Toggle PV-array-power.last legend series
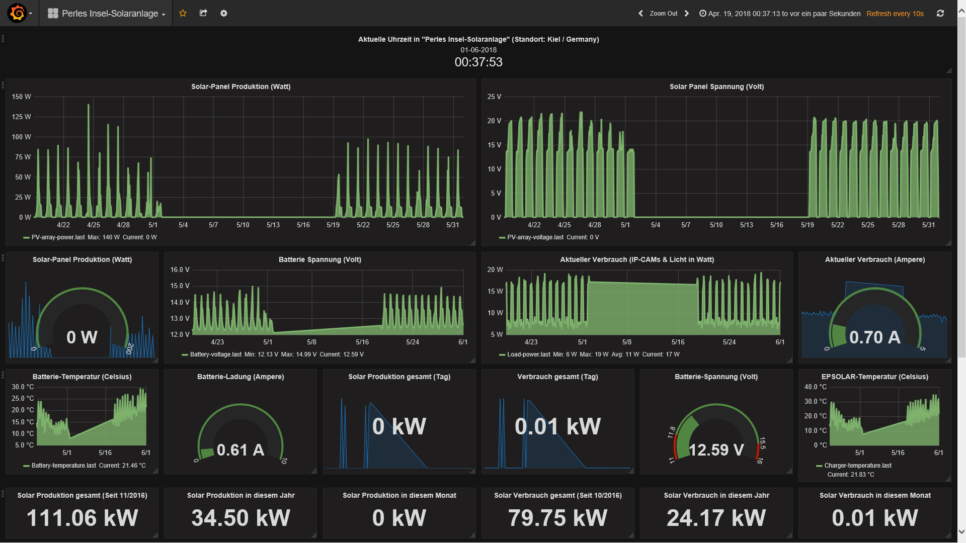966x543 pixels. (x=58, y=237)
